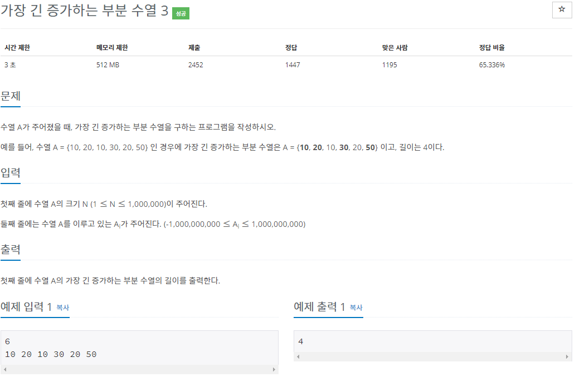The height and width of the screenshot is (377, 575).
Task: Click the time limit value '3 초'
Action: (x=10, y=65)
